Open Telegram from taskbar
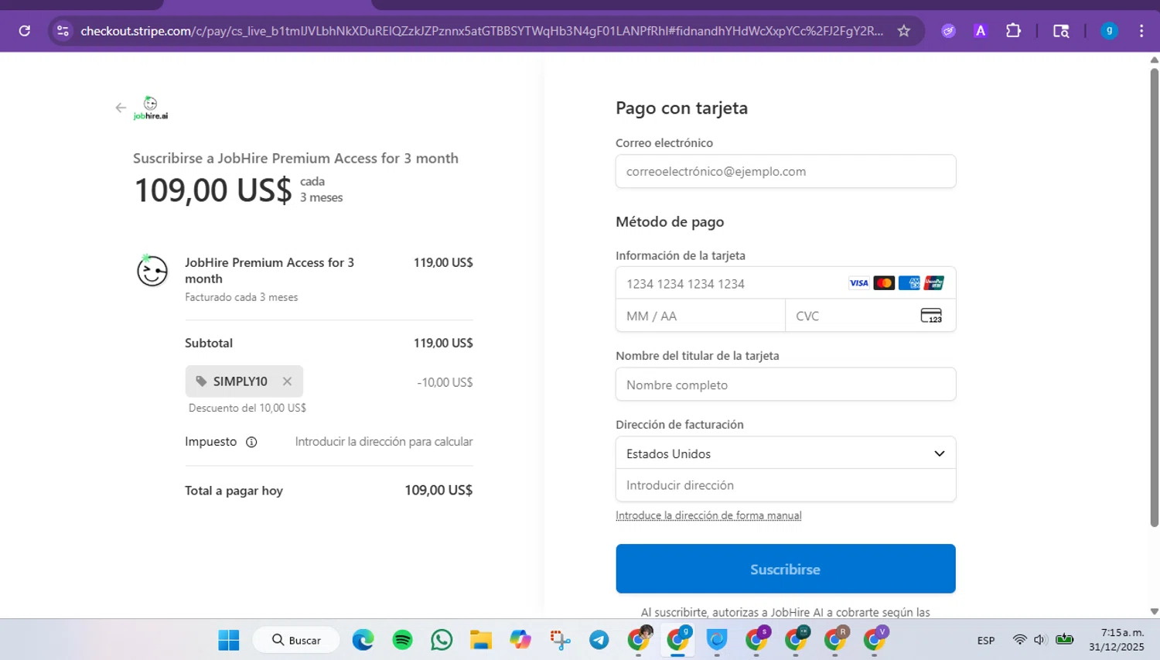The height and width of the screenshot is (660, 1160). point(599,640)
